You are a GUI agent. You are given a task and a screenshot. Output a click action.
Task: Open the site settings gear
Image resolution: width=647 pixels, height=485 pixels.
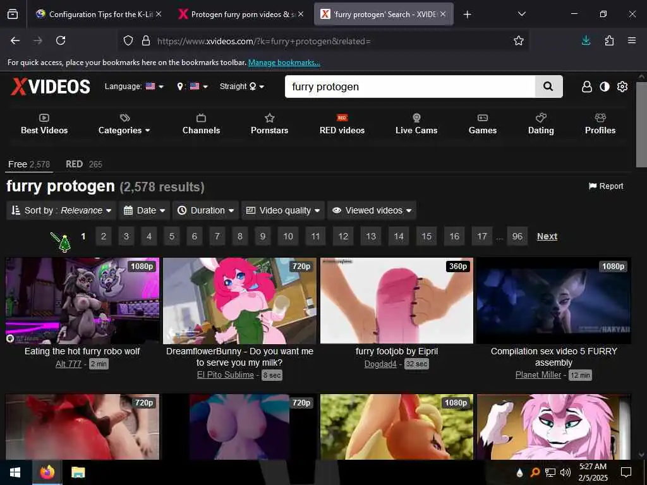click(x=622, y=87)
